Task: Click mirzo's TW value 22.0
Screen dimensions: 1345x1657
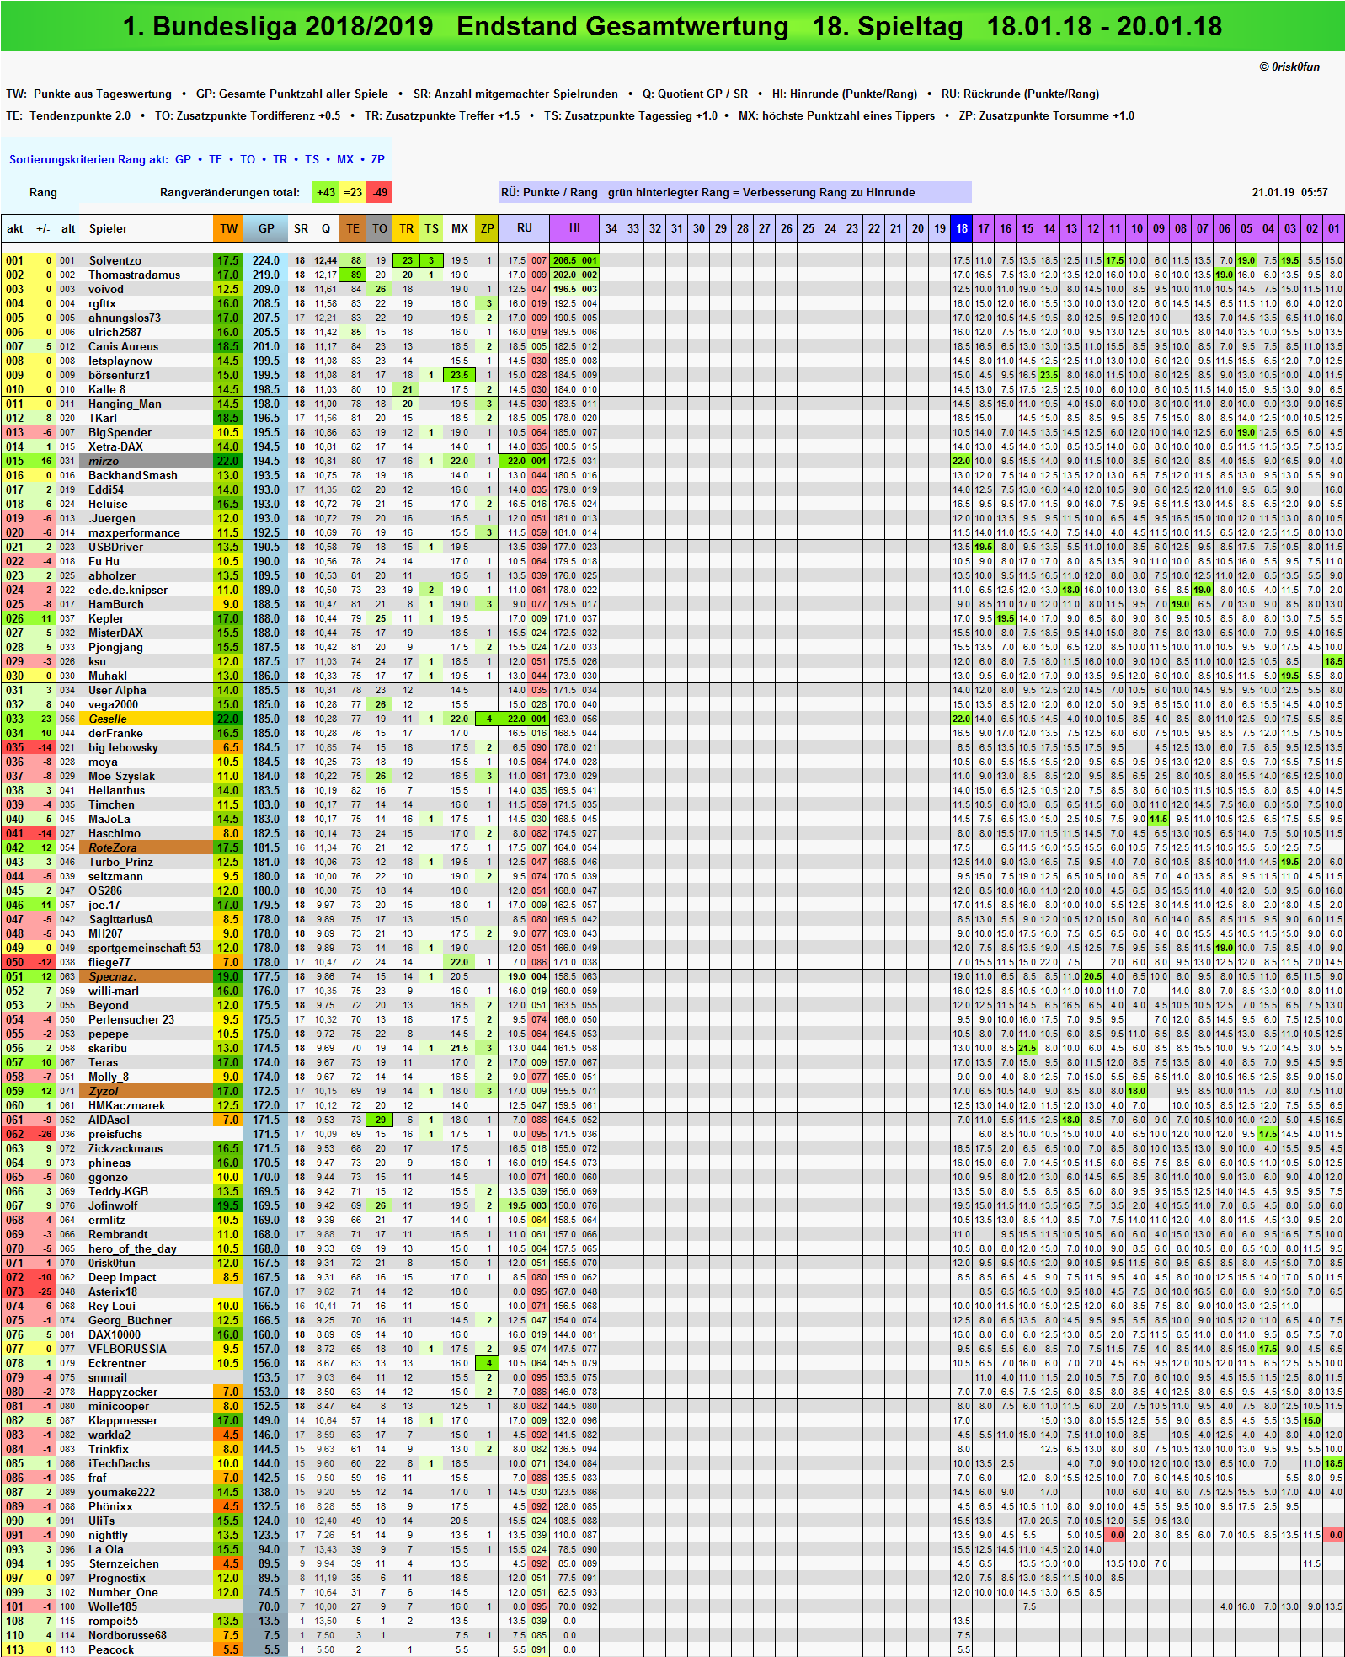Action: pos(228,461)
